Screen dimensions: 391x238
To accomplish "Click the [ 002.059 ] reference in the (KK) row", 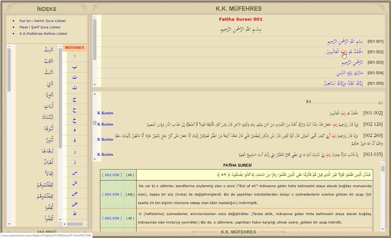I will pyautogui.click(x=112, y=175).
